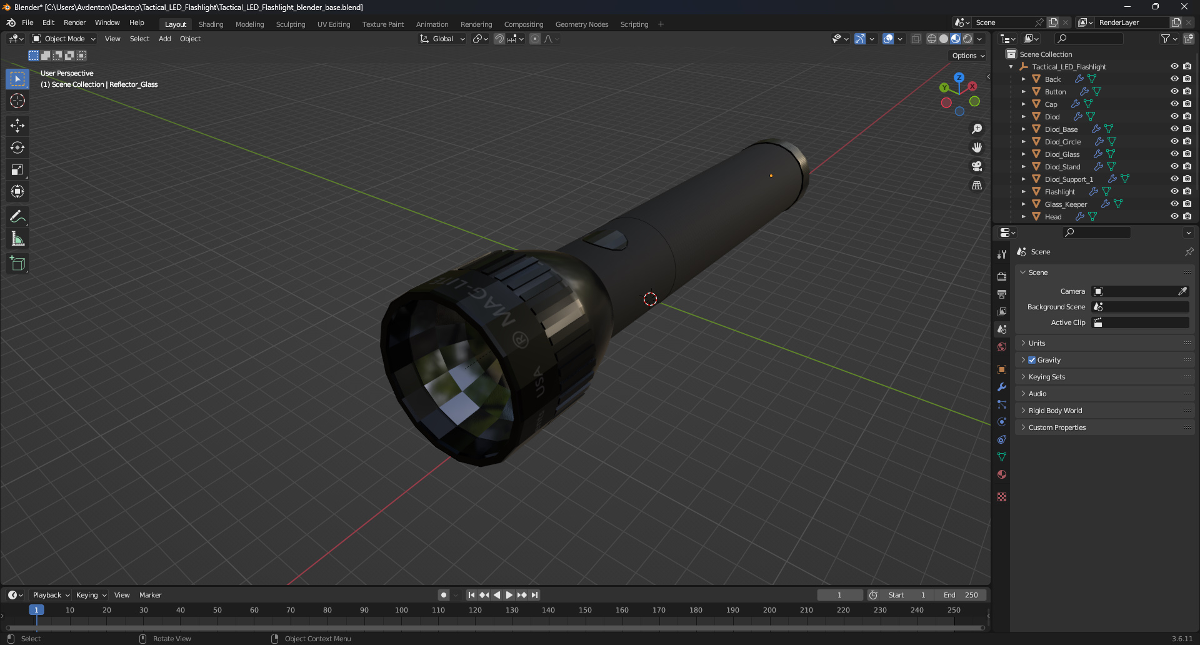Open the World properties tab

(1002, 347)
